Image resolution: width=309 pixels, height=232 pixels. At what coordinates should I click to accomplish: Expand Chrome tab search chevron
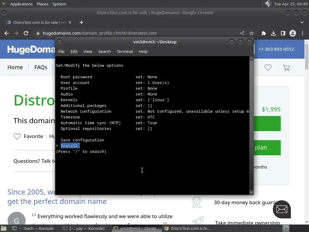pos(302,22)
